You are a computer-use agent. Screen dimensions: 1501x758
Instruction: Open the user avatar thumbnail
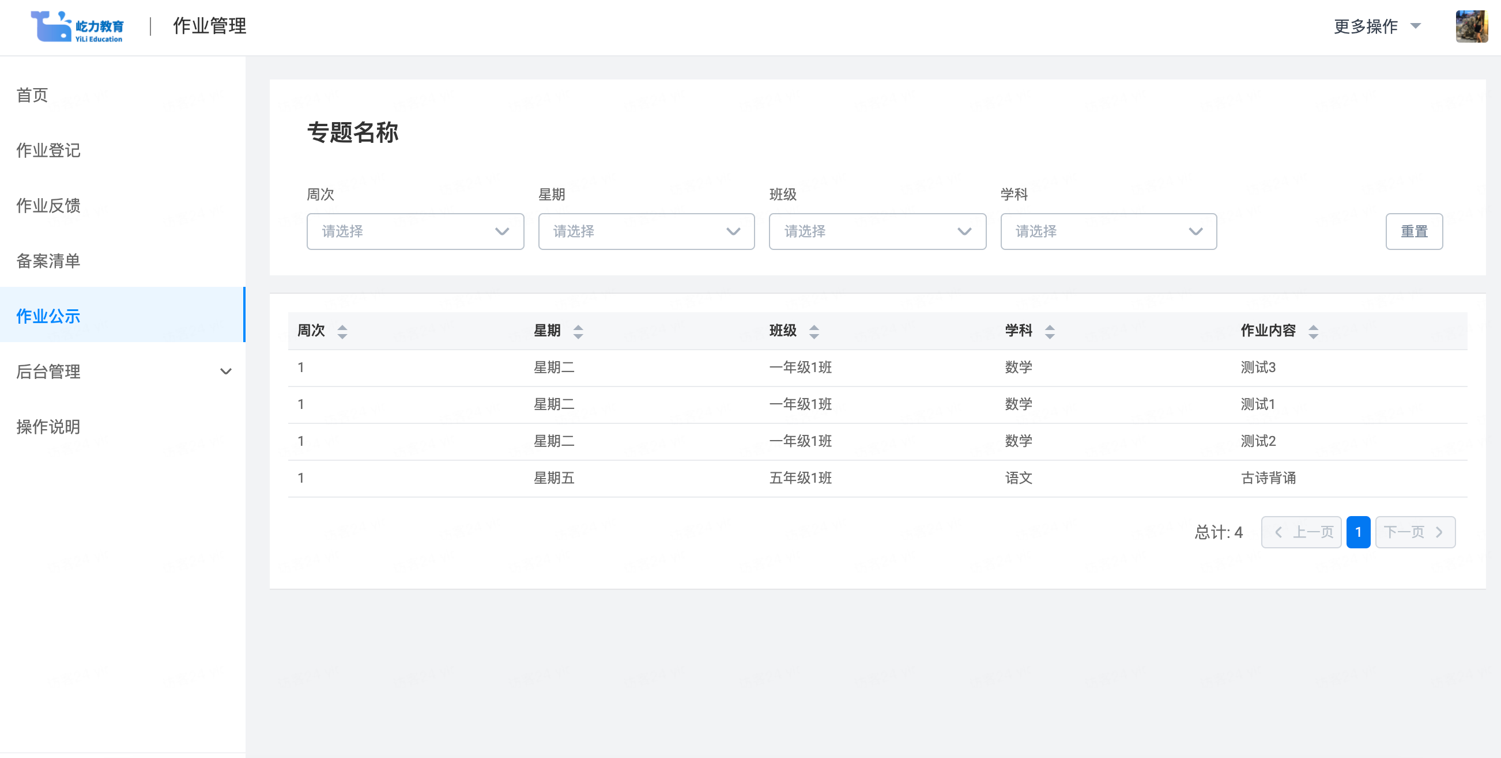click(1470, 26)
